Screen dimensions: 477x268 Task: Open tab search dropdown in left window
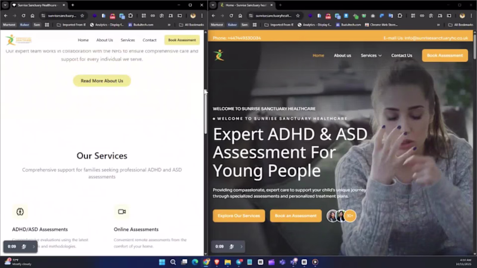(5, 5)
